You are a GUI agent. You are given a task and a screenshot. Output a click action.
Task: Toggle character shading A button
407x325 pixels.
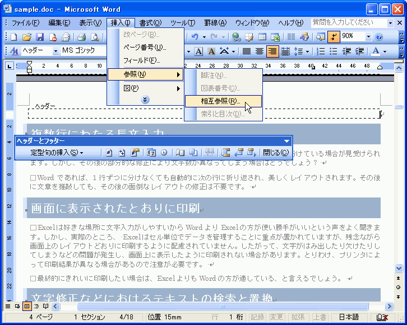tap(211, 51)
